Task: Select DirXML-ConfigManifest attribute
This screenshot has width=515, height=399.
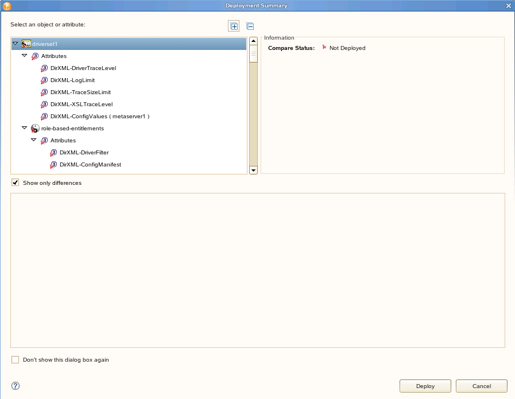Action: click(x=90, y=165)
